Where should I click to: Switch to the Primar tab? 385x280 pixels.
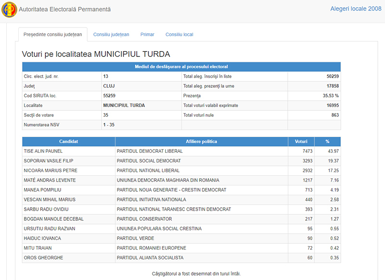[x=147, y=34]
